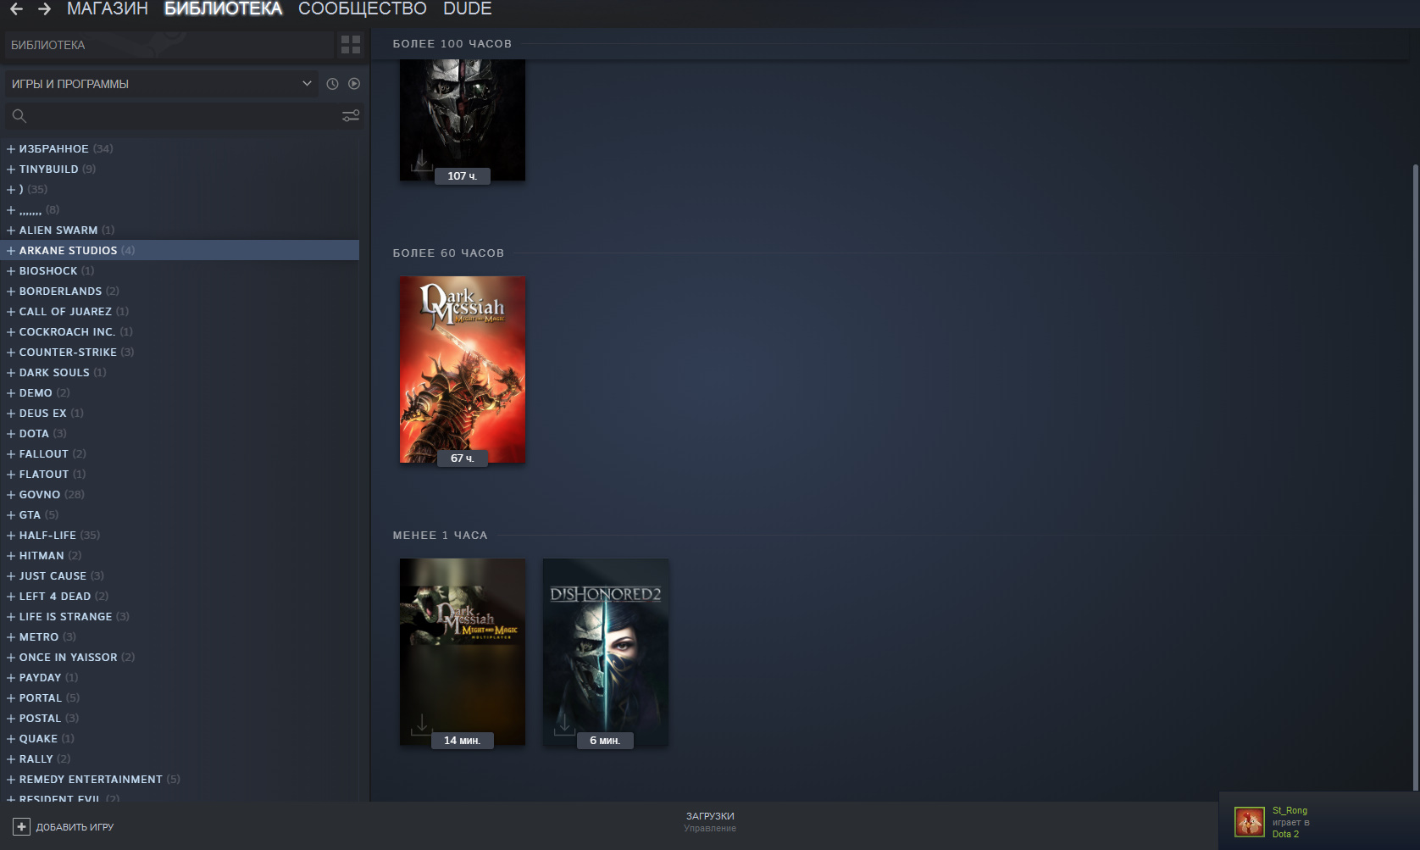This screenshot has height=850, width=1420.
Task: Select LEFT 4 DEAD collection row
Action: (x=180, y=597)
